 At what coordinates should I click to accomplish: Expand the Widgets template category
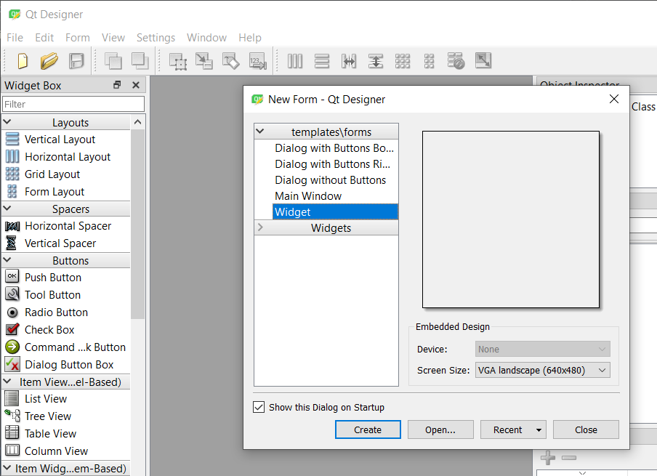click(260, 227)
